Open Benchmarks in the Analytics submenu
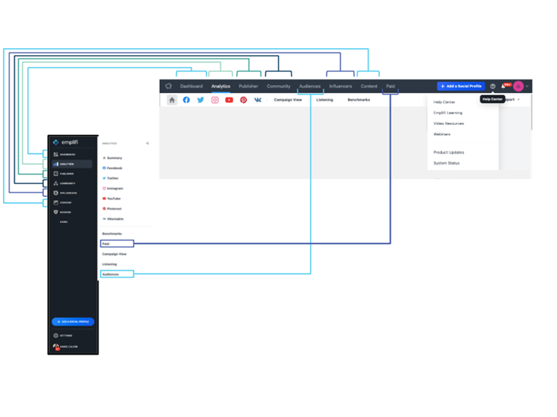557x417 pixels. pyautogui.click(x=112, y=233)
